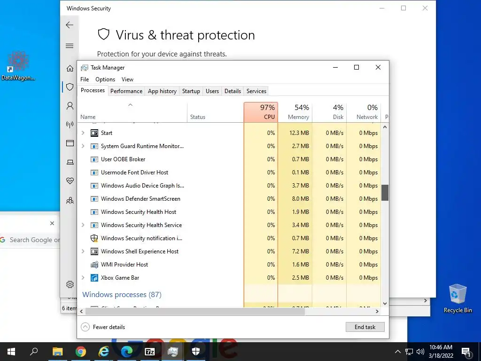Screen dimensions: 481x361
Task: Sort processes by Network column header
Action: (x=364, y=112)
